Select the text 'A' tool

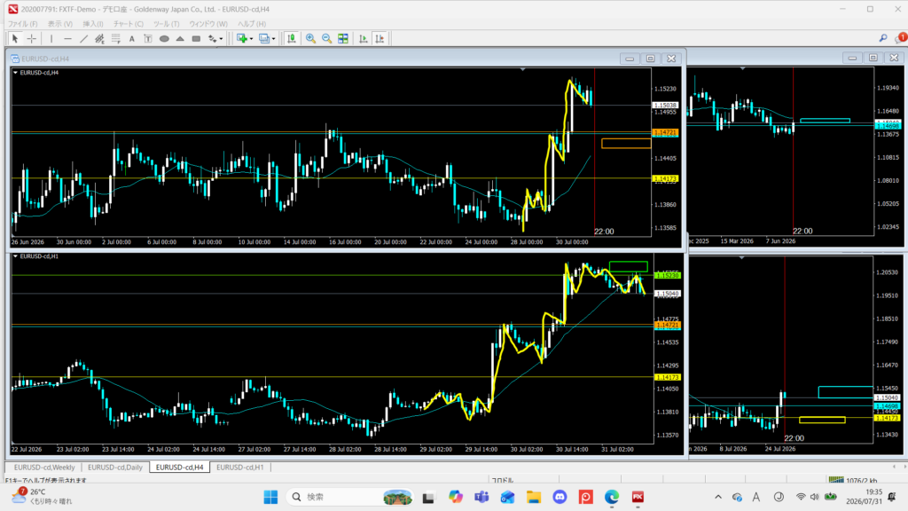pyautogui.click(x=132, y=39)
